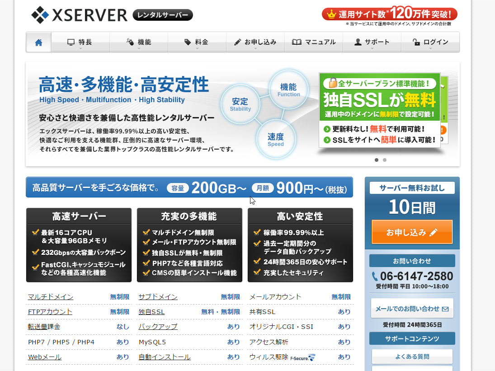Click the tools icon beside 機能

[x=130, y=42]
